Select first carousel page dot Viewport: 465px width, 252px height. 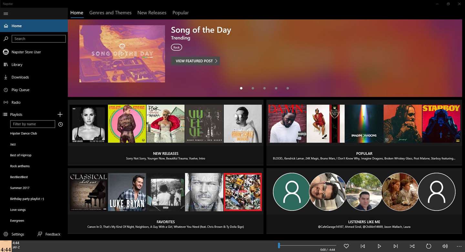(241, 88)
